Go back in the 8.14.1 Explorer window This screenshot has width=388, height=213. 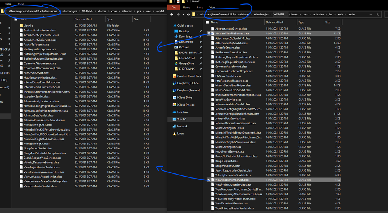click(x=172, y=15)
